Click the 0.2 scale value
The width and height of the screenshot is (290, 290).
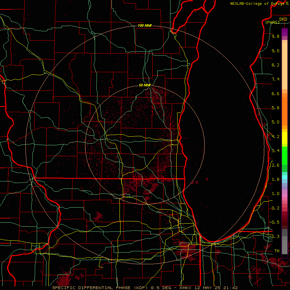(x=275, y=208)
